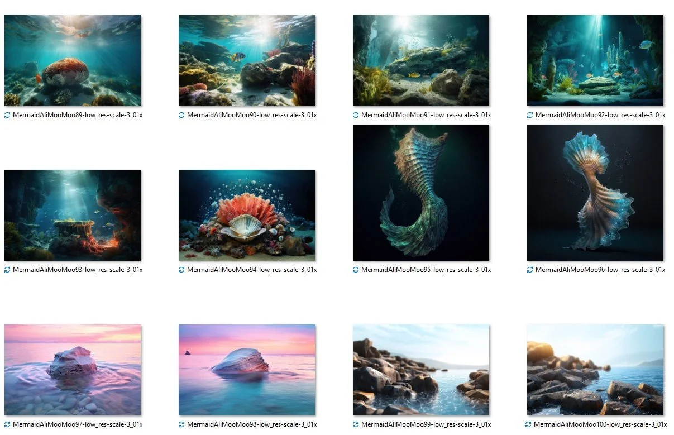Select the MermaidAliMooMoo95 green mermaid tail thumbnail

421,193
